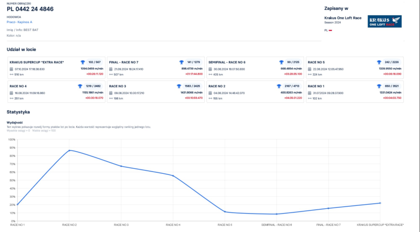Select the 1219 / 2482 rank badge
This screenshot has width=420, height=232.
(x=92, y=86)
